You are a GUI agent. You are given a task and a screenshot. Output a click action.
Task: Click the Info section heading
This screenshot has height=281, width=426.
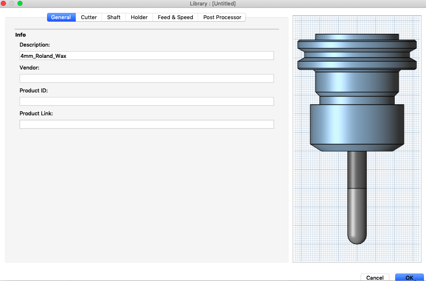tap(20, 35)
